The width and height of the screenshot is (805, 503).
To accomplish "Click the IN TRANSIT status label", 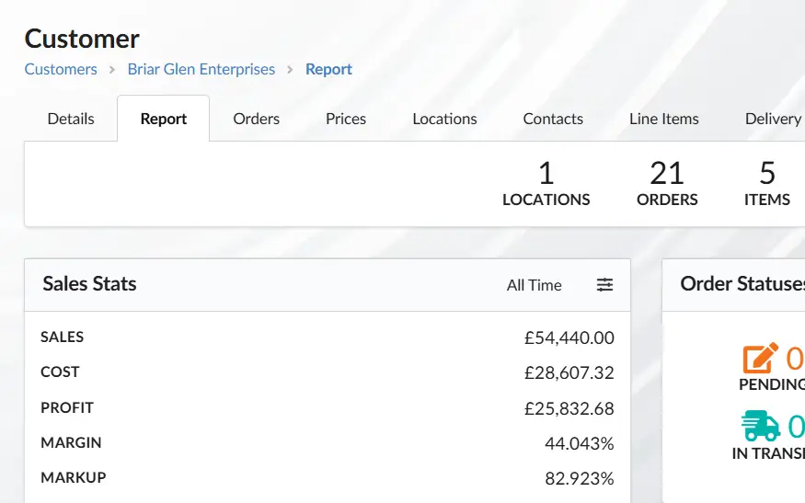I will 768,453.
